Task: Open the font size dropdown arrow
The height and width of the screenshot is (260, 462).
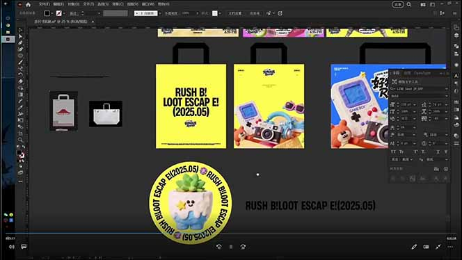Action: coord(415,104)
